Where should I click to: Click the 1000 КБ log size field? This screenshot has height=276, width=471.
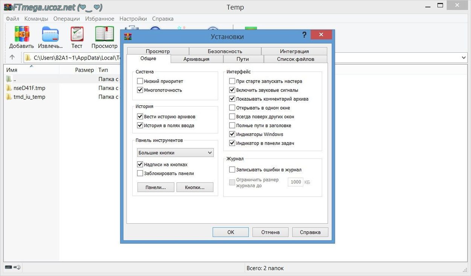(295, 182)
